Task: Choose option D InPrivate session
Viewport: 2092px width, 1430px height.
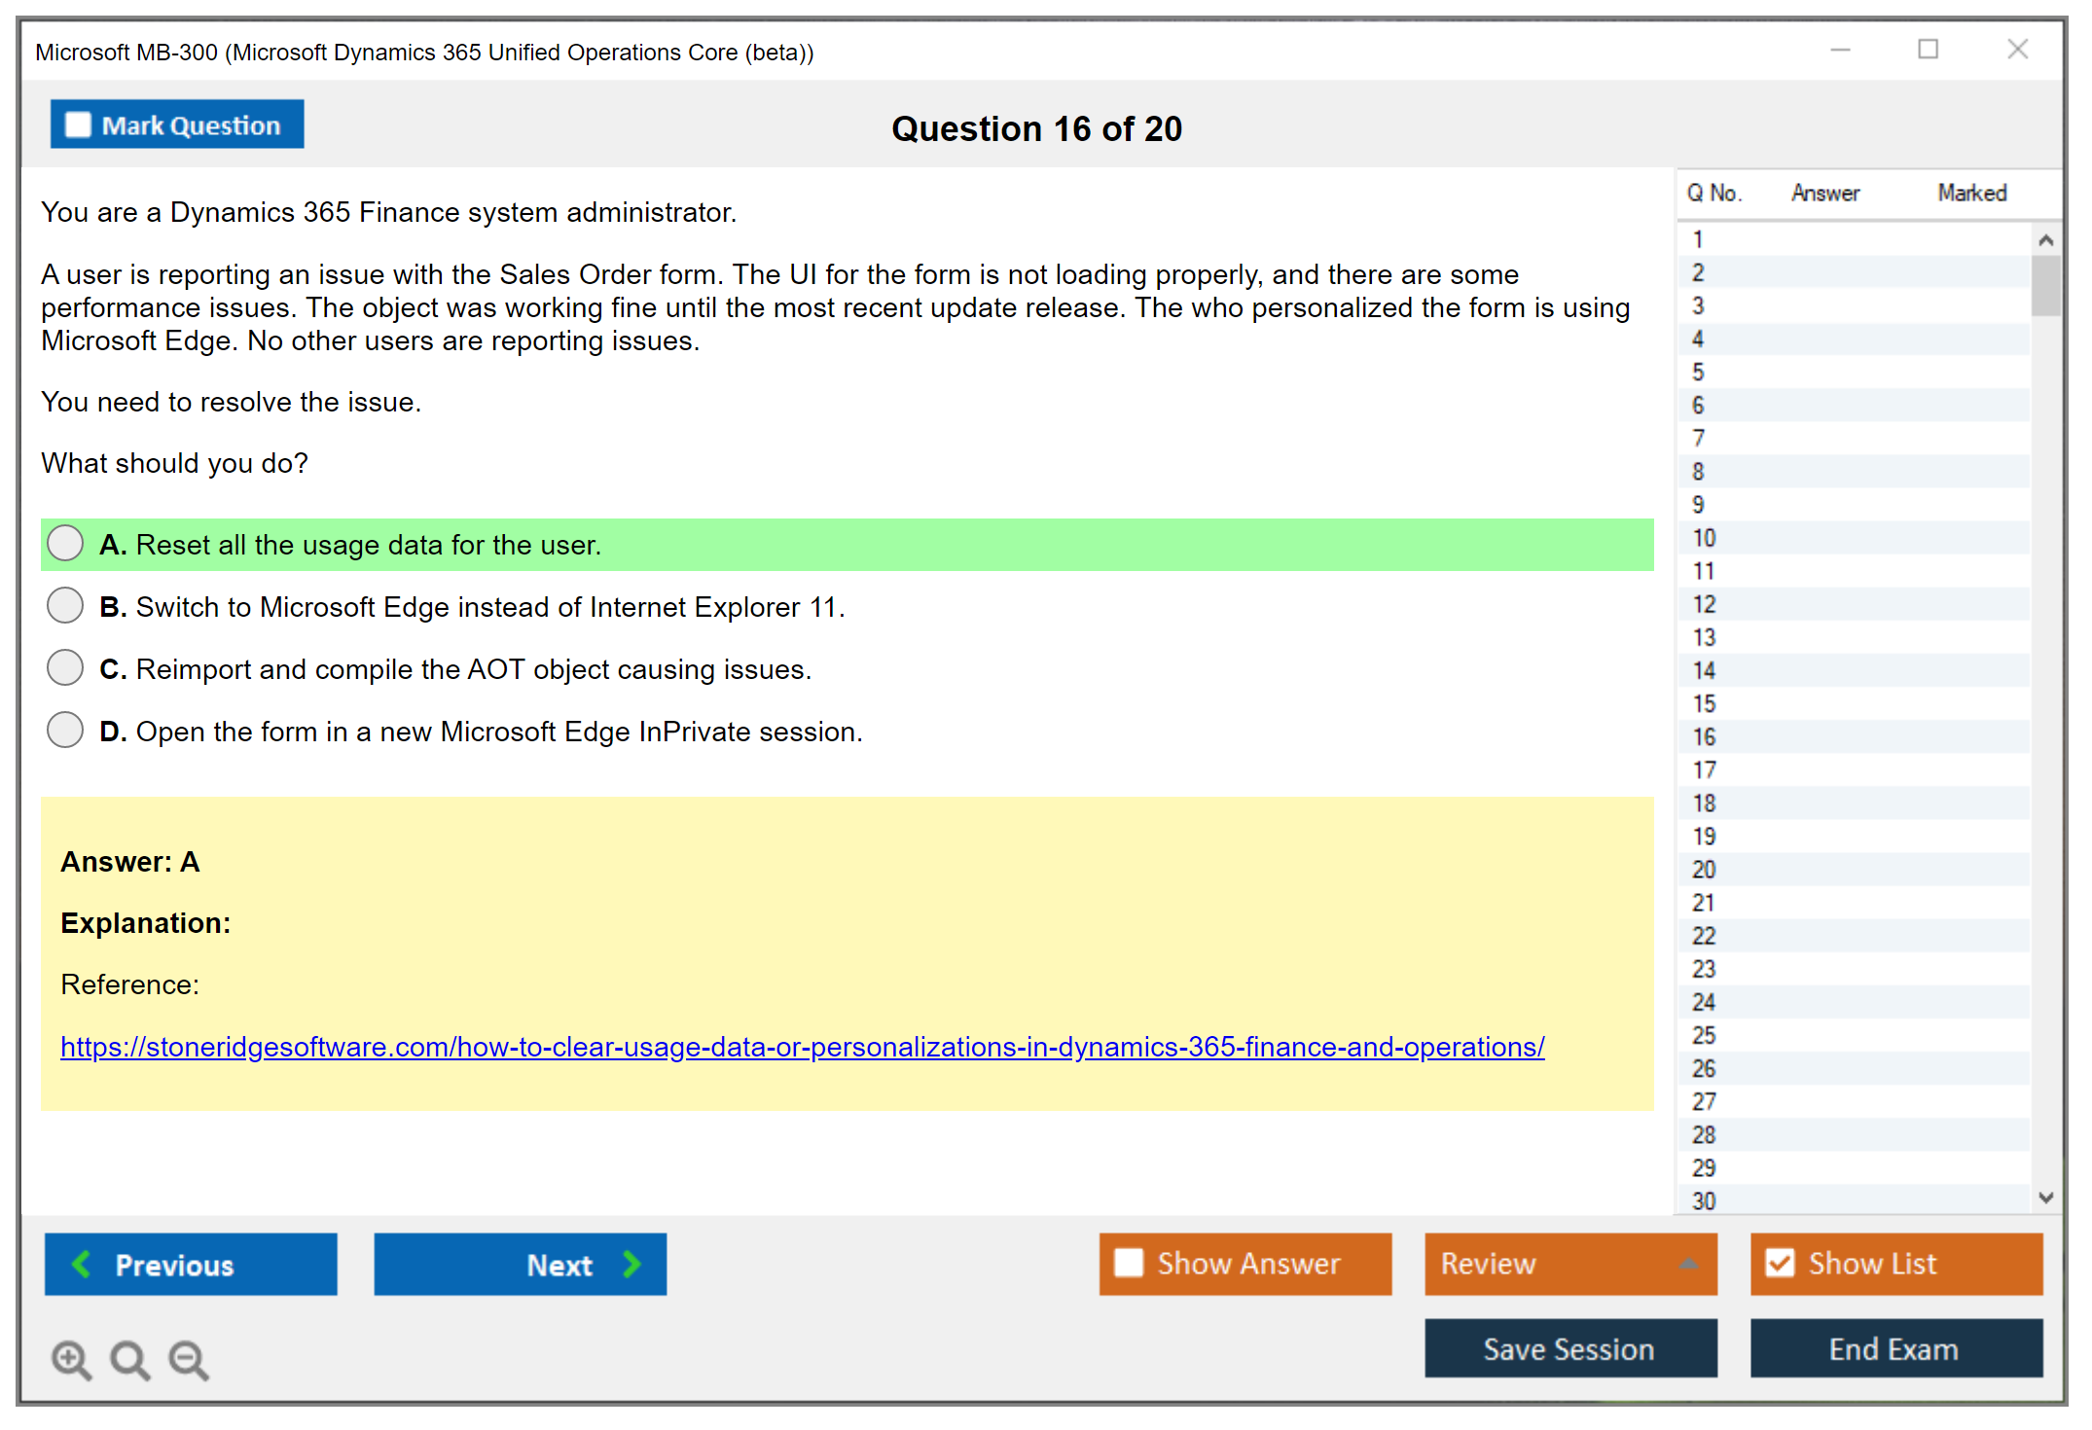Action: pos(65,730)
